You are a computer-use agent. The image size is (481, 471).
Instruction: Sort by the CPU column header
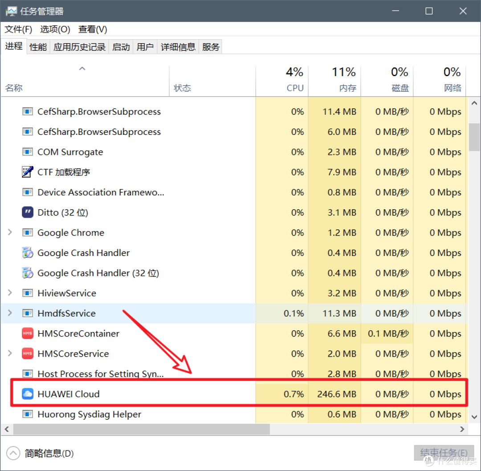coord(282,80)
